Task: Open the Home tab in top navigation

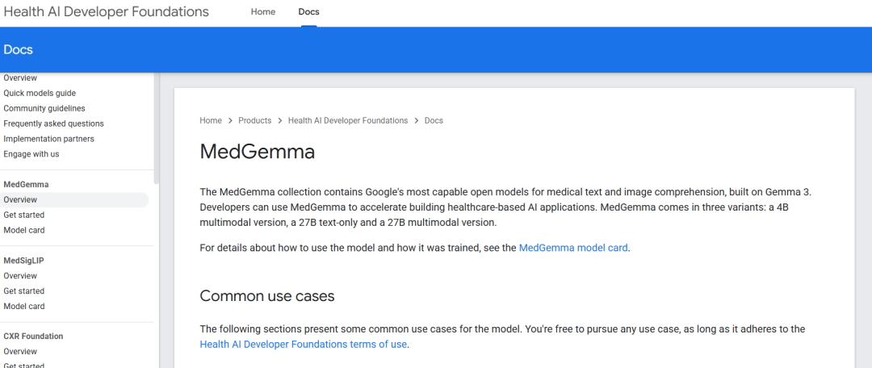Action: (x=262, y=12)
